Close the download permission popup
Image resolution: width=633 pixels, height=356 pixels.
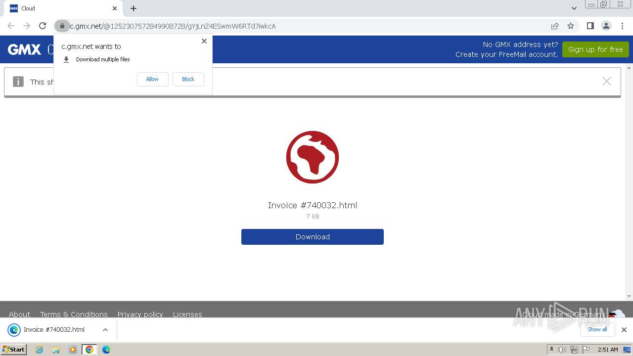[204, 41]
